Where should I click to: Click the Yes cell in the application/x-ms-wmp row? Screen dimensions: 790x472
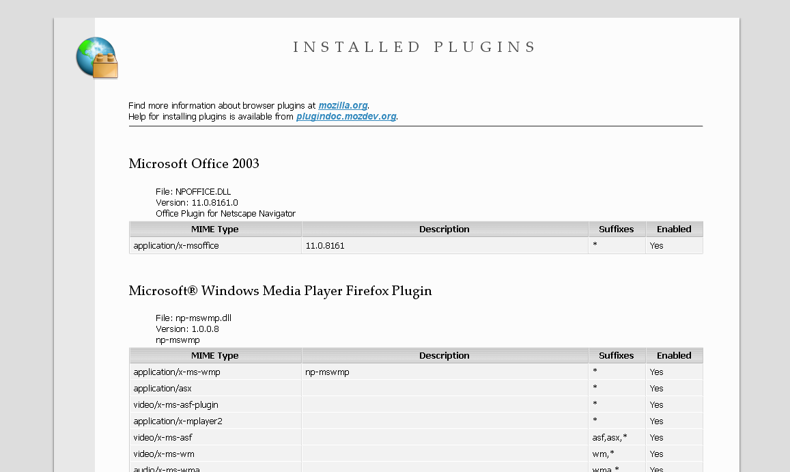tap(674, 372)
